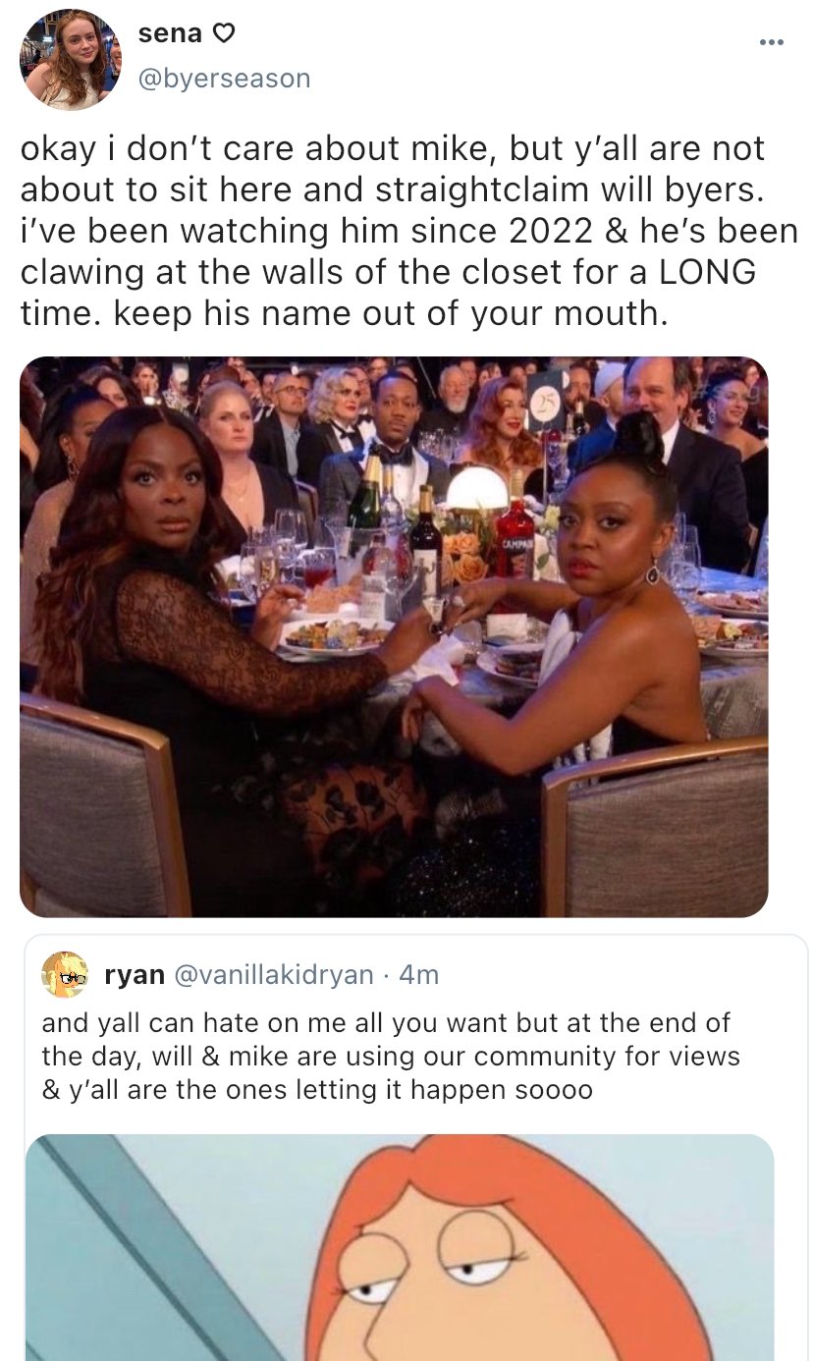Click the glowing table lamp in photo

tap(477, 489)
